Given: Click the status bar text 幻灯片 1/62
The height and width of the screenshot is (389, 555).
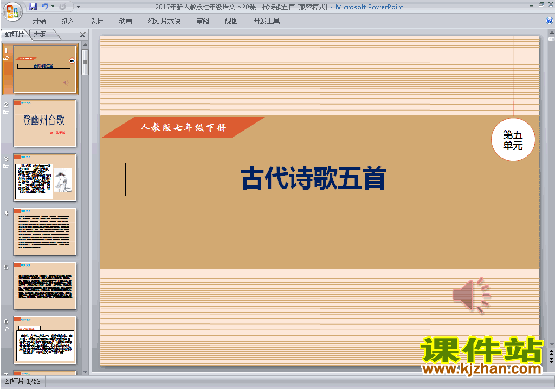Looking at the screenshot, I should tap(23, 381).
